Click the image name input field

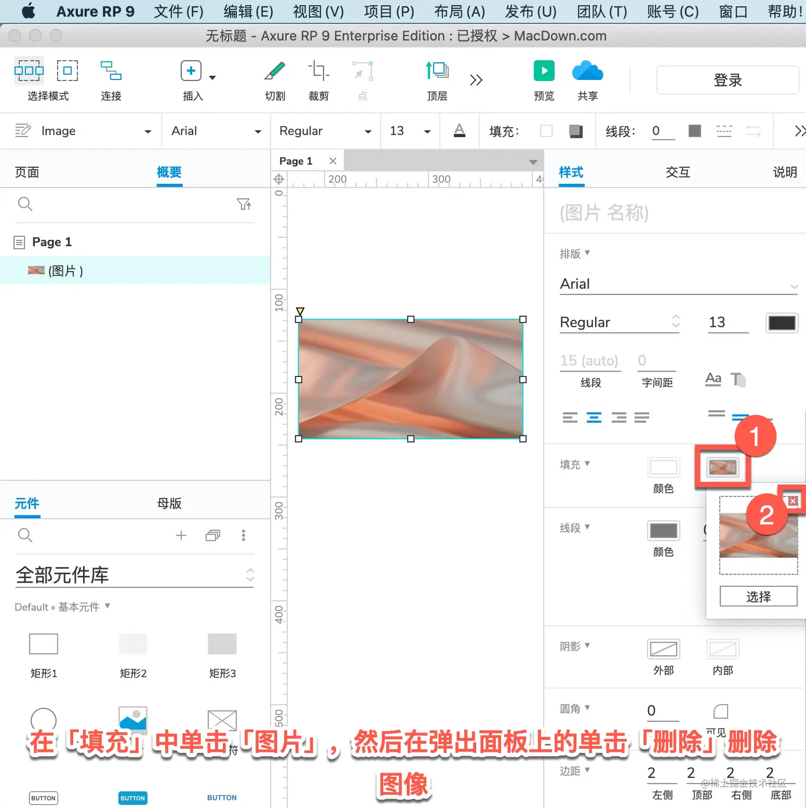pos(675,213)
